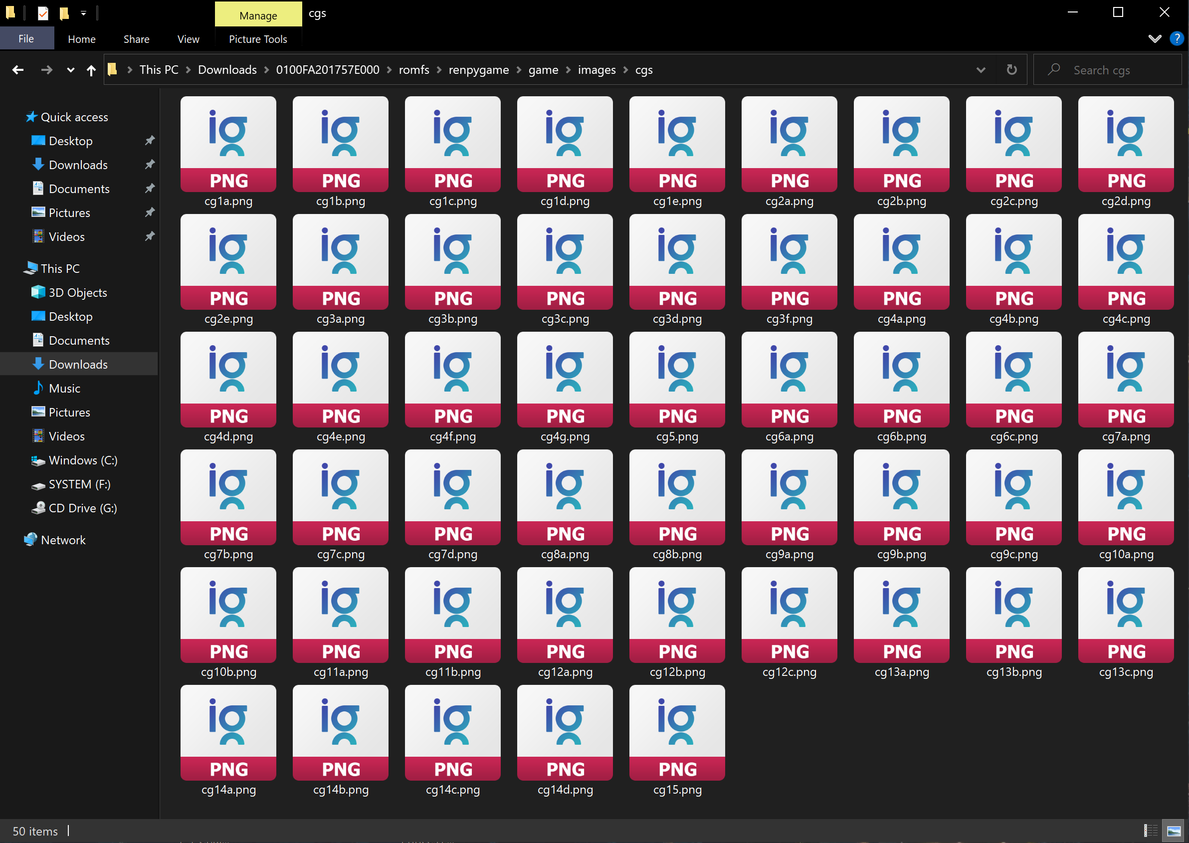Select the cg8a.png file icon
1189x843 pixels.
[565, 497]
